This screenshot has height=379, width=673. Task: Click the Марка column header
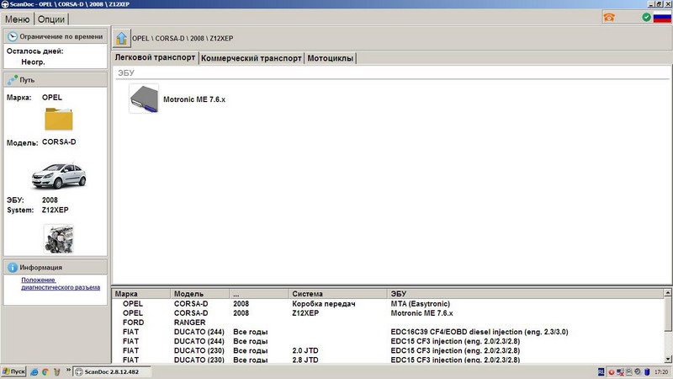(x=141, y=294)
